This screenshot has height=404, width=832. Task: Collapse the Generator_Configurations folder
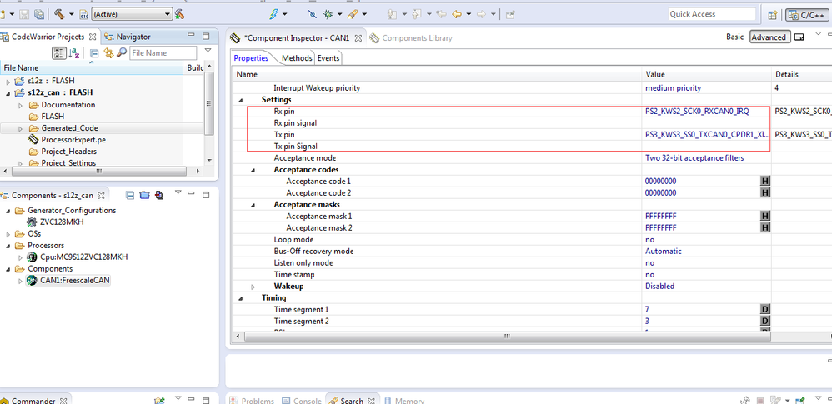8,211
